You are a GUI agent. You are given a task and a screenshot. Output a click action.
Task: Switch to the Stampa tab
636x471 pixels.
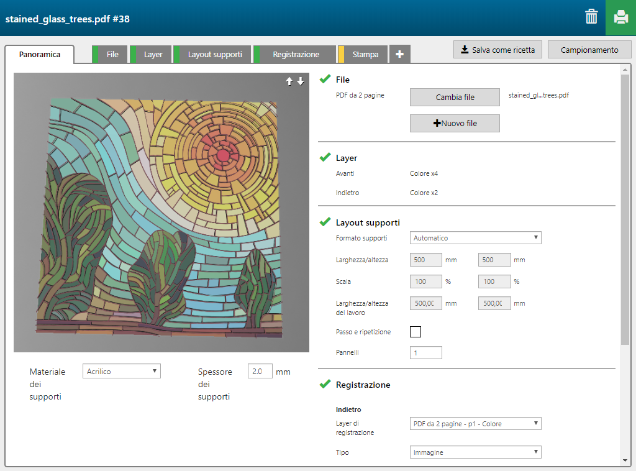[365, 55]
